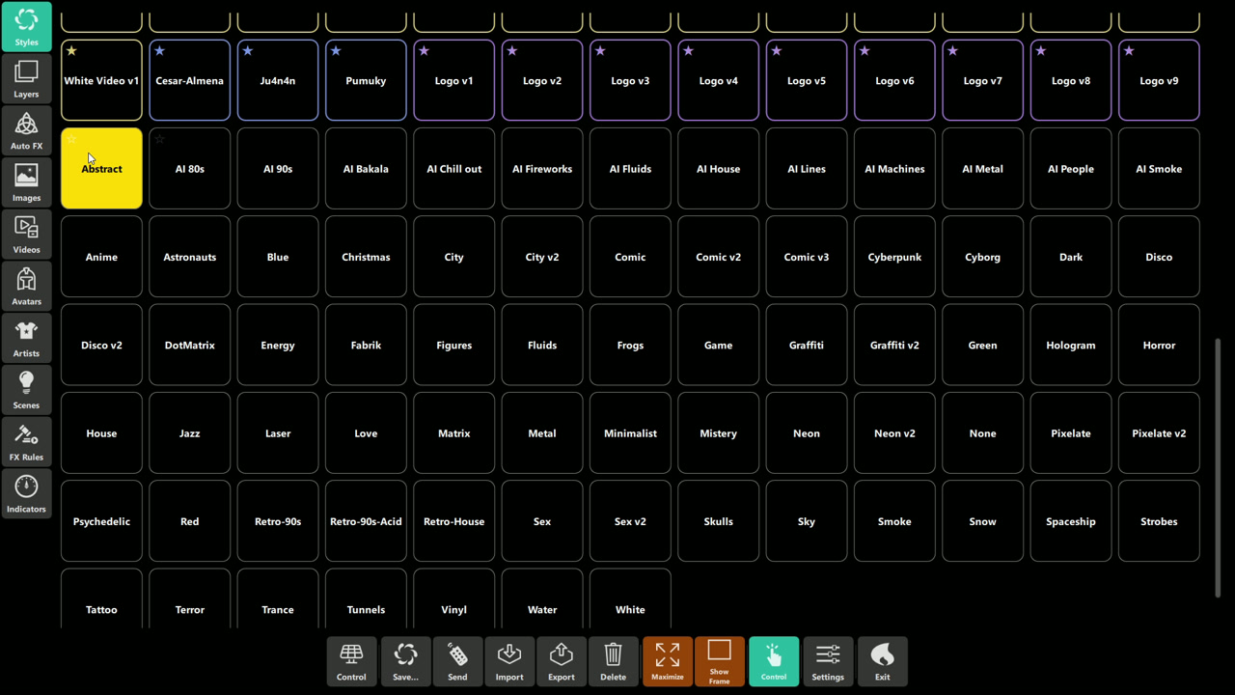Select the Cyberpunk style tile
The image size is (1235, 695).
coord(894,257)
